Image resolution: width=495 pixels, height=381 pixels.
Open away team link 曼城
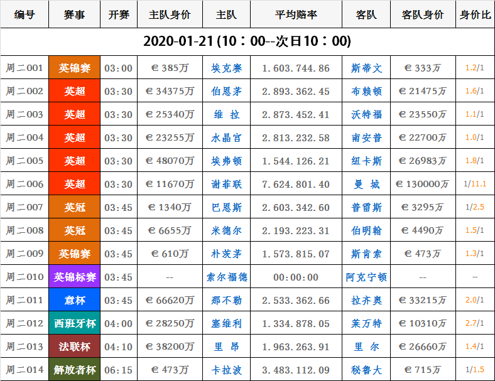point(366,184)
